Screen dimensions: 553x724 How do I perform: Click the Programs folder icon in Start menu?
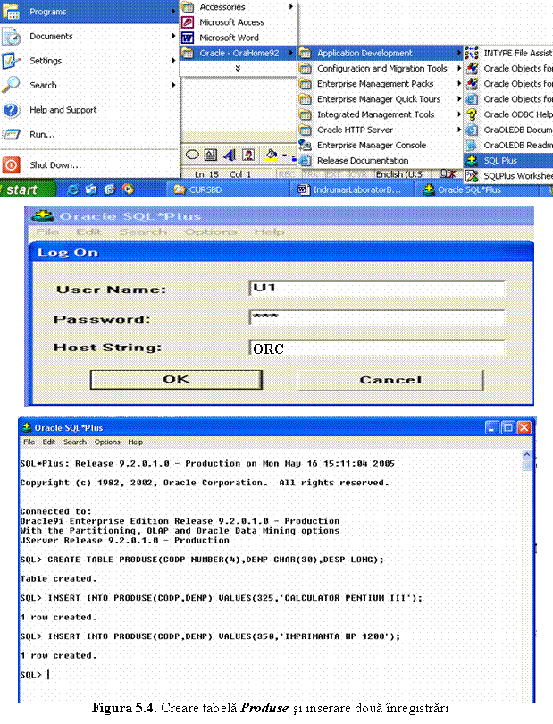tap(11, 12)
